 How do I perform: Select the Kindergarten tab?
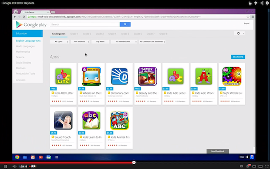59,34
